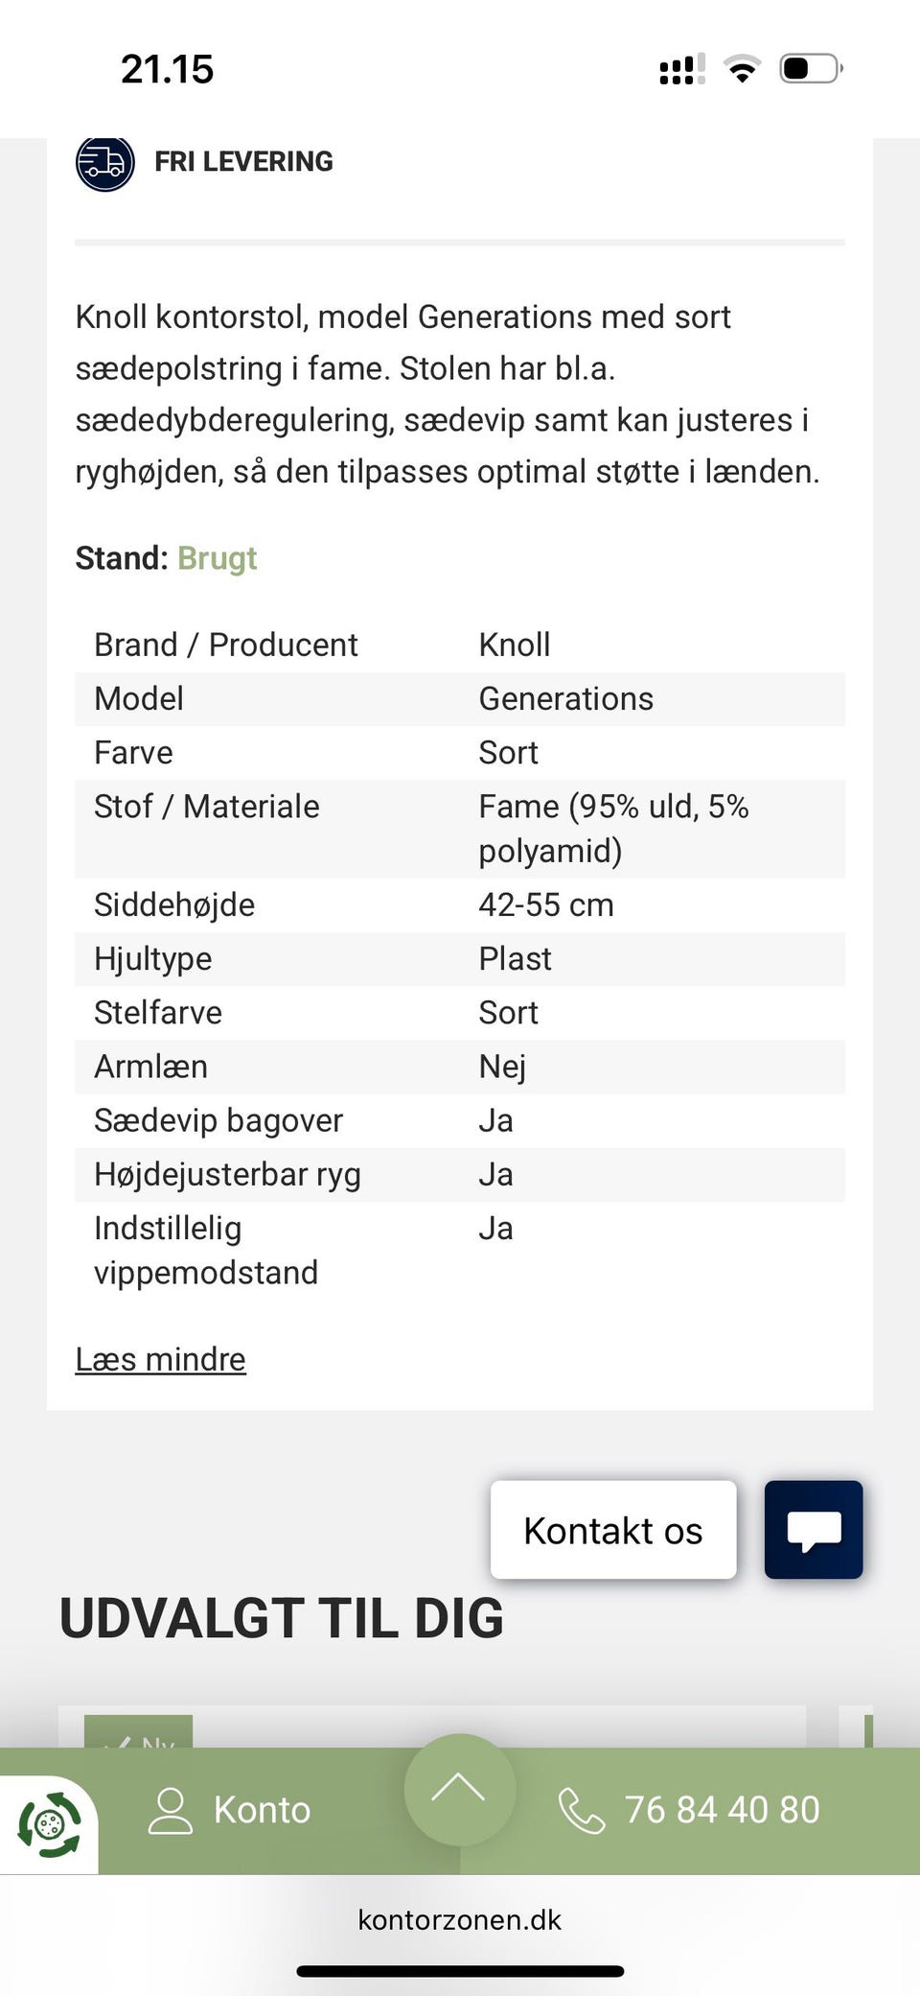
Task: Tap the cellular signal bars icon
Action: [681, 70]
